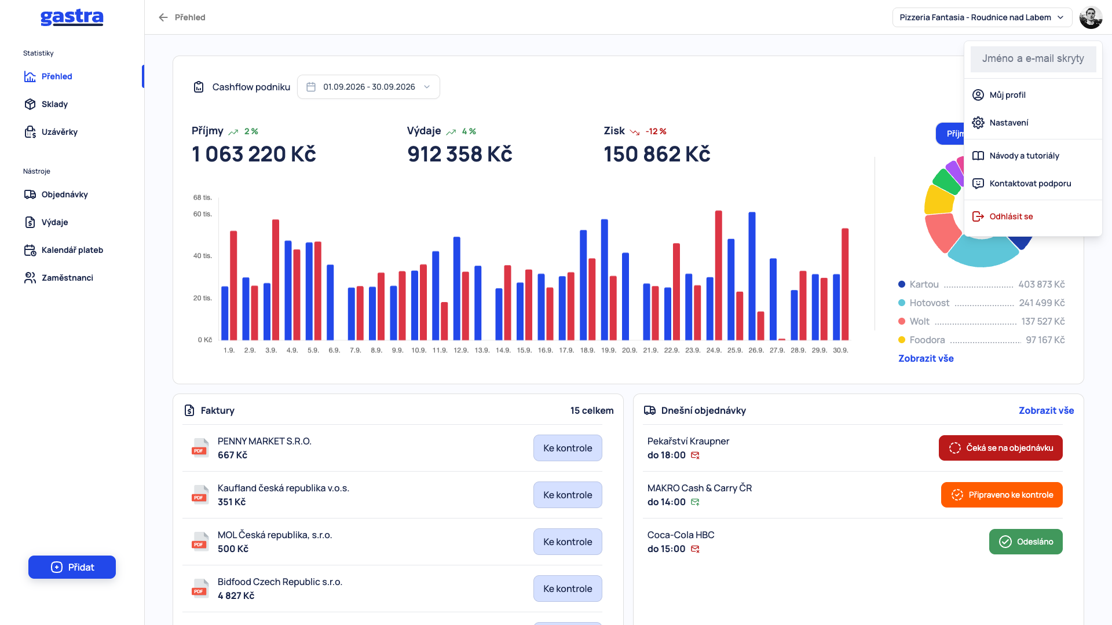Click the Wolt legend entry
The width and height of the screenshot is (1112, 625).
(x=982, y=321)
